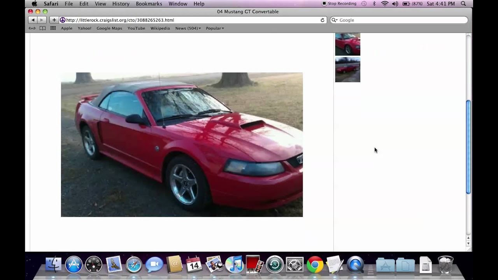Click the plus button to add a bookmark
The image size is (498, 280).
click(x=54, y=20)
